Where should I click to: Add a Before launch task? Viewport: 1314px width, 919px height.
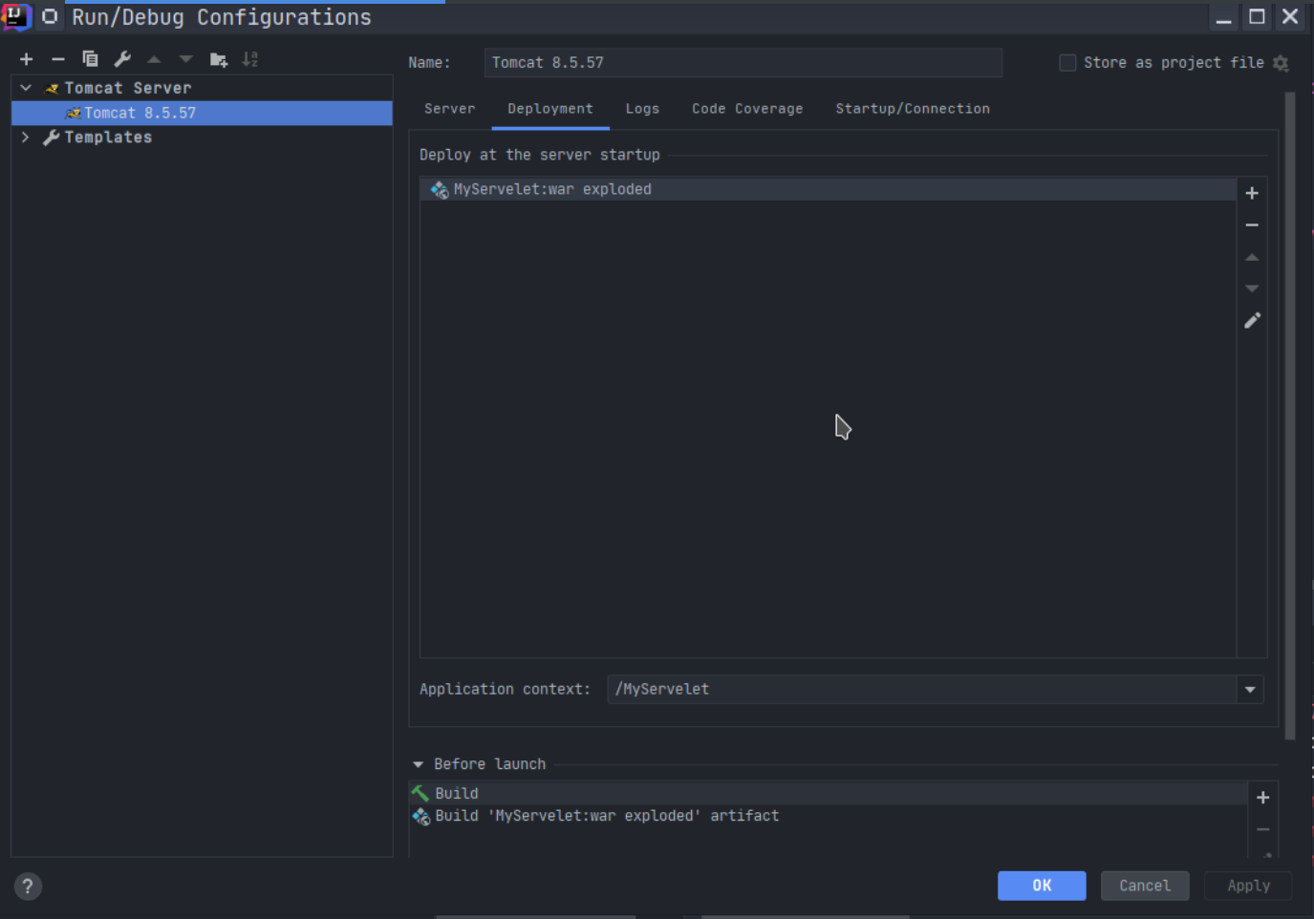tap(1262, 798)
